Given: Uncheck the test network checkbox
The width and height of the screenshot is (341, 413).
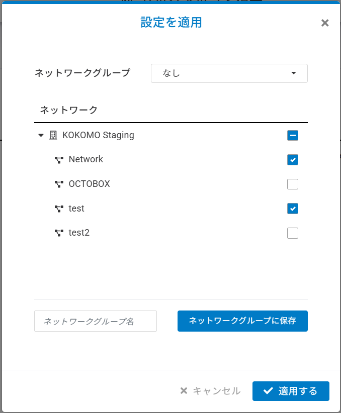Looking at the screenshot, I should [293, 208].
